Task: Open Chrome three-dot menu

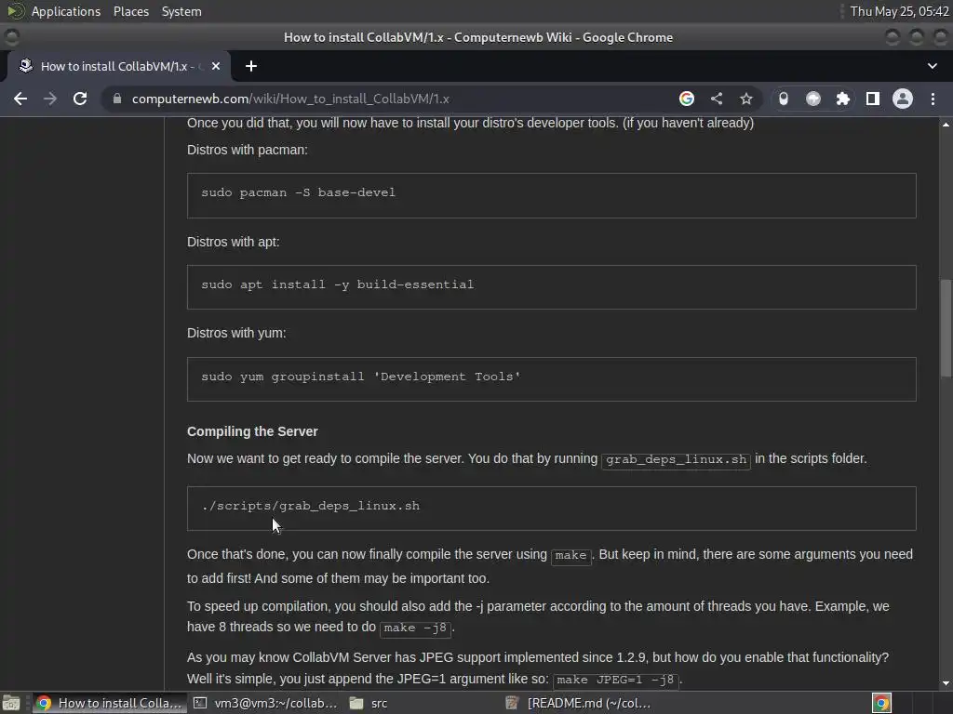Action: [933, 99]
